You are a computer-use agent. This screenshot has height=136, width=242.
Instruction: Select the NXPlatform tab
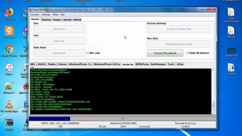[142, 64]
